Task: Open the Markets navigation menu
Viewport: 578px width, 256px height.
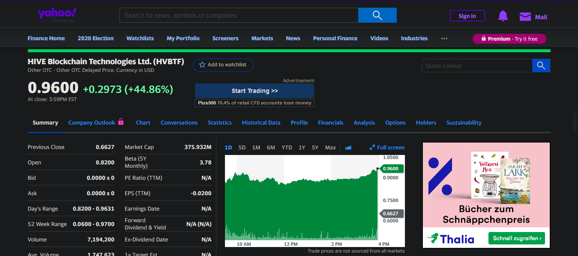Action: pyautogui.click(x=262, y=39)
